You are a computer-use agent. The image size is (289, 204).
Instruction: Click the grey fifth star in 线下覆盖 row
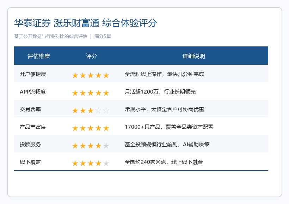click(x=106, y=163)
